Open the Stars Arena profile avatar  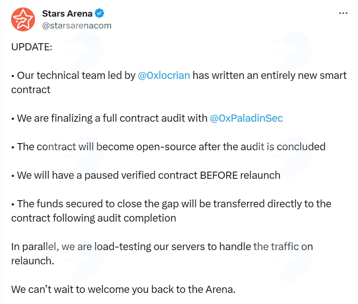23,19
